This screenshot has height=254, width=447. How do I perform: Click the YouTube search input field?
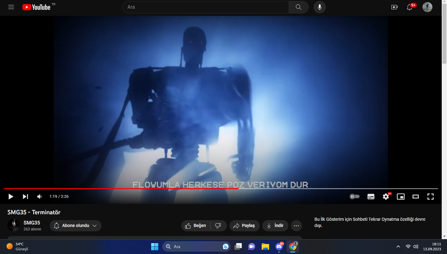coord(205,7)
